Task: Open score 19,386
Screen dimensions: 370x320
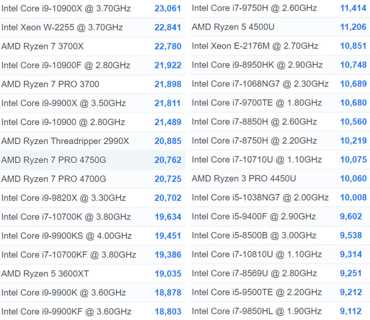Action: [x=168, y=255]
